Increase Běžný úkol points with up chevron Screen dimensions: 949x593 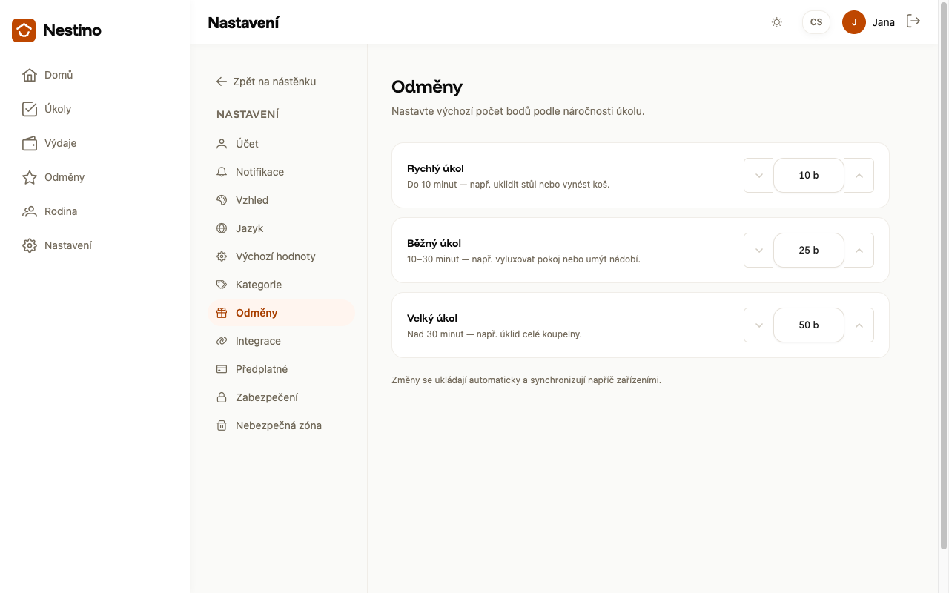[x=859, y=251]
